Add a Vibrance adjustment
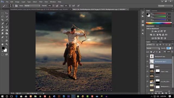 tap(165, 31)
